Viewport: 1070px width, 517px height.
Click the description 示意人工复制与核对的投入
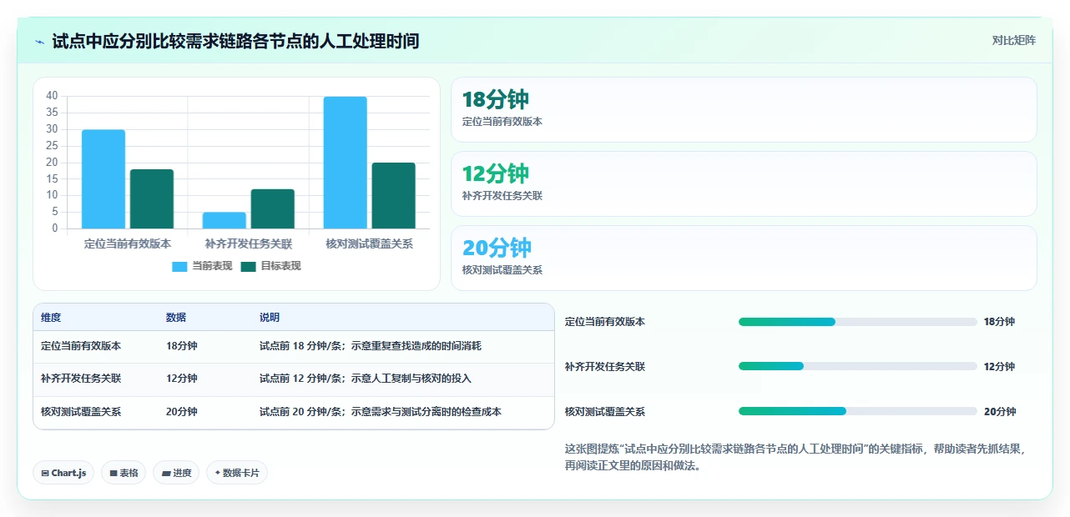coord(411,379)
